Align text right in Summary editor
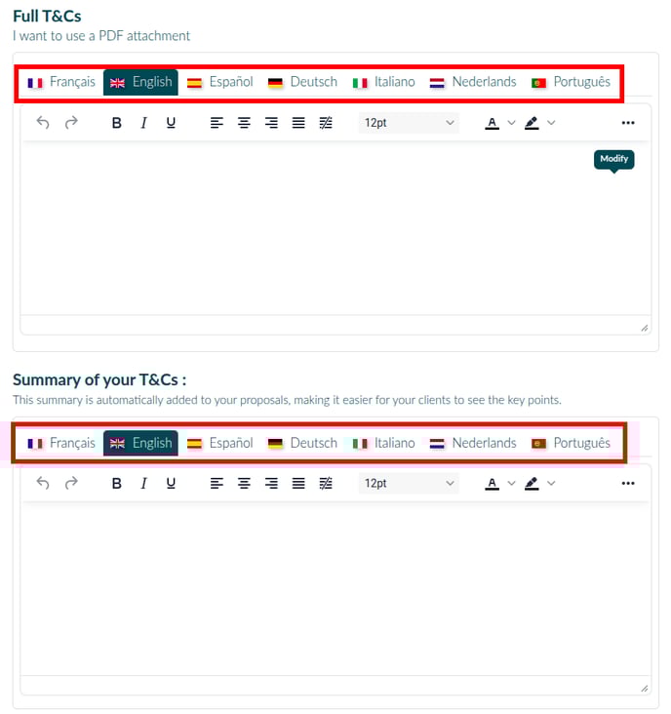The width and height of the screenshot is (671, 714). click(x=271, y=483)
